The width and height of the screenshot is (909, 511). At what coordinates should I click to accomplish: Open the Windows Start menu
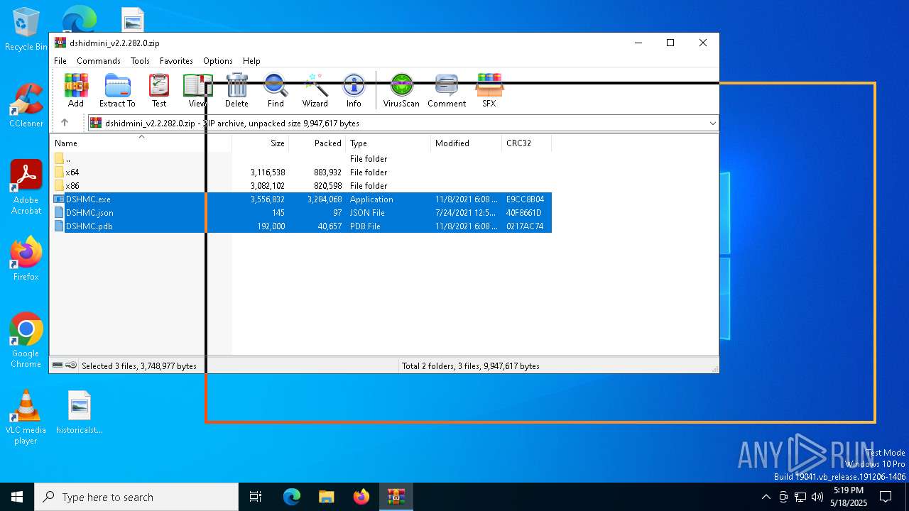point(17,497)
